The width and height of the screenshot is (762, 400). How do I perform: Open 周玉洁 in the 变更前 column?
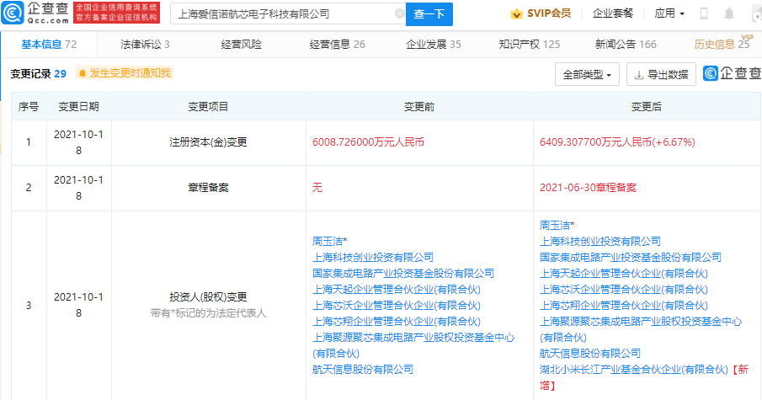[x=329, y=241]
